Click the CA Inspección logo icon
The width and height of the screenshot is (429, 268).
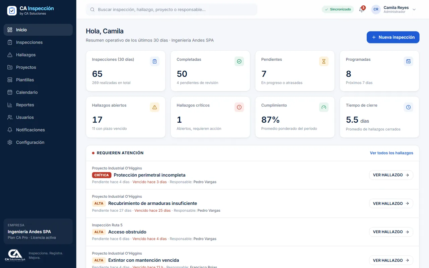(x=12, y=11)
